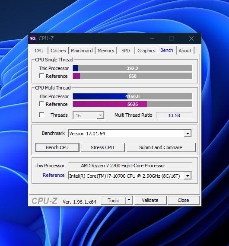Go to the Mainboard tab

82,51
